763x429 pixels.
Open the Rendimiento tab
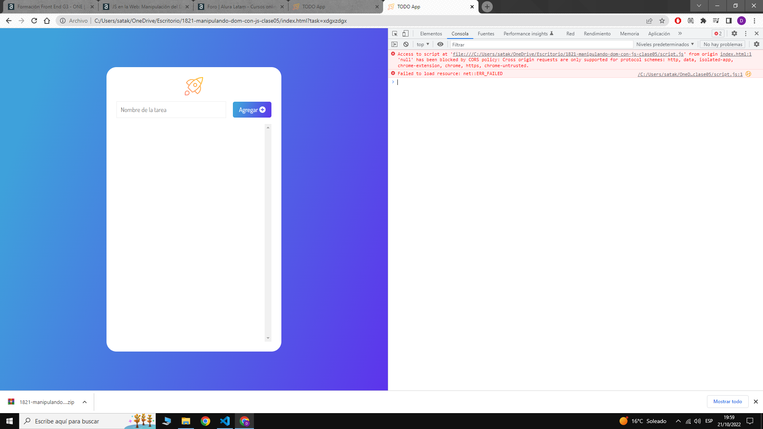click(597, 34)
